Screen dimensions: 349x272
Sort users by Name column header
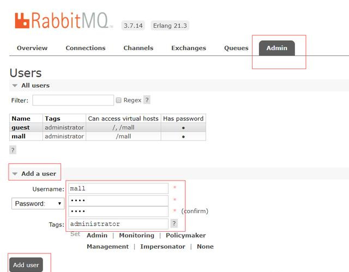[x=21, y=119]
